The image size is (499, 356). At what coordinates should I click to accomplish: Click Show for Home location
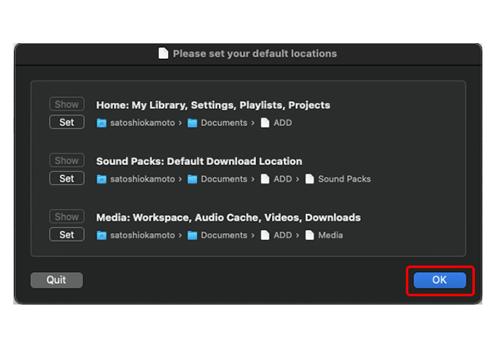click(67, 105)
